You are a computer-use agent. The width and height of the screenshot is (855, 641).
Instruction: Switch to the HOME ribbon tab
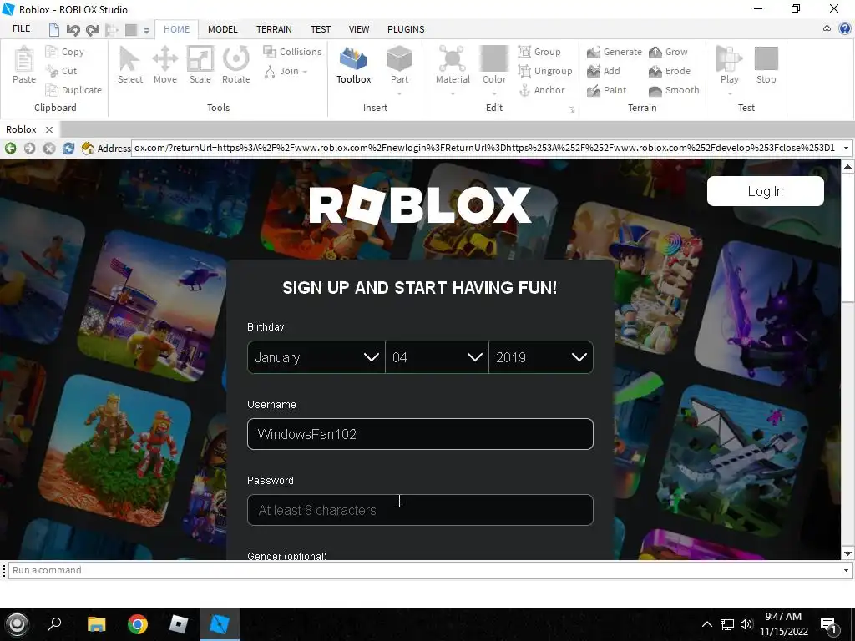point(177,29)
